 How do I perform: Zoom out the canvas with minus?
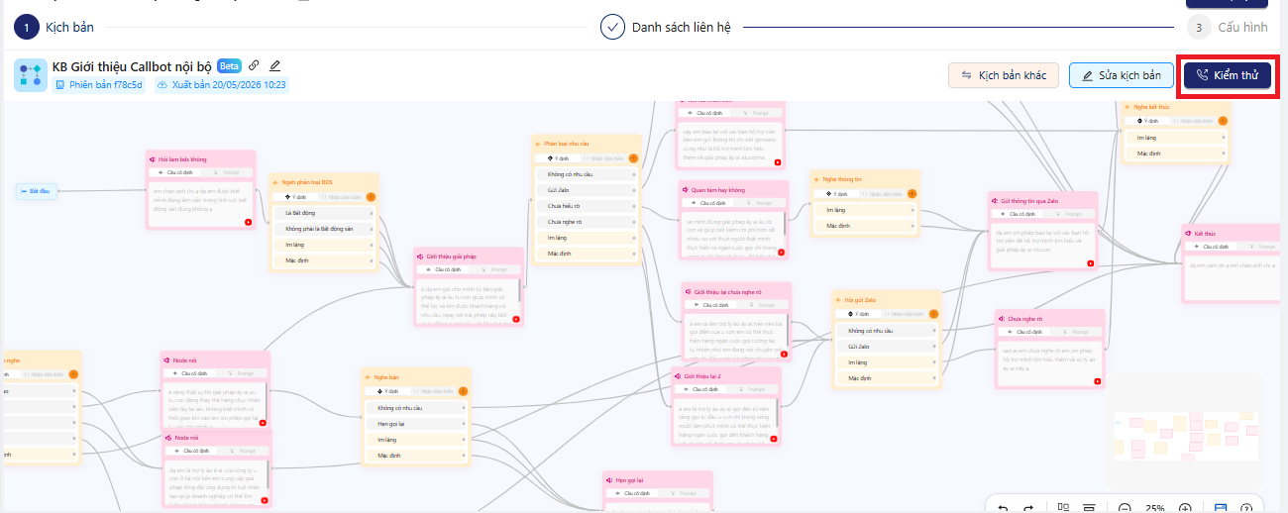click(x=1125, y=508)
